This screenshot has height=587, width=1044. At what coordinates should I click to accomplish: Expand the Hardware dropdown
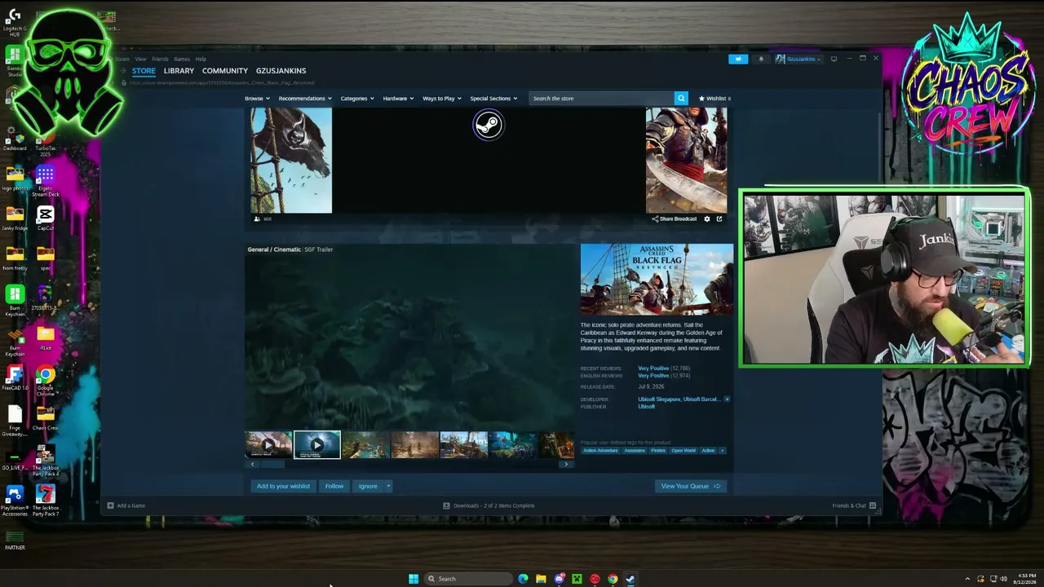click(398, 99)
